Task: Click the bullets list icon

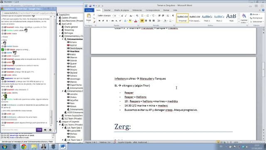Action: 142,16
